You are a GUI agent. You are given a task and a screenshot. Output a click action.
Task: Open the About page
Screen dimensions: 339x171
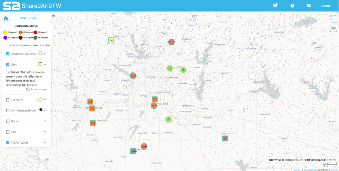tap(326, 6)
